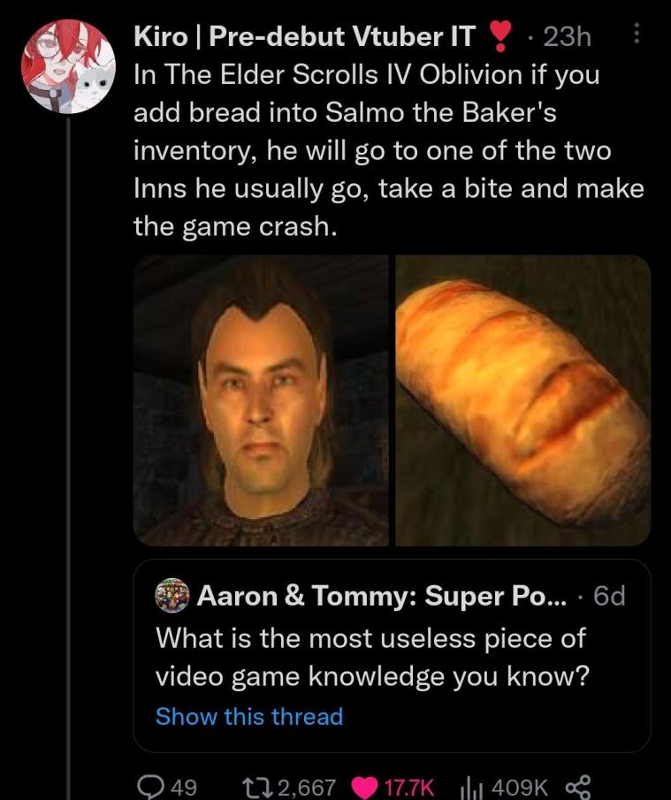Enlarge the bread loaf image
Viewport: 671px width, 800px height.
point(522,400)
